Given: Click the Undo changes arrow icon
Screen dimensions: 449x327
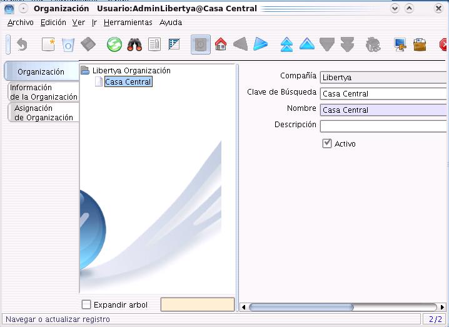Looking at the screenshot, I should click(23, 44).
